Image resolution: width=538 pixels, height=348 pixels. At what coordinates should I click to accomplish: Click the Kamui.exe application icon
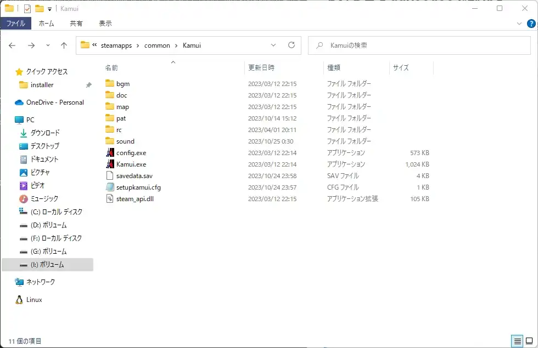[x=110, y=164]
